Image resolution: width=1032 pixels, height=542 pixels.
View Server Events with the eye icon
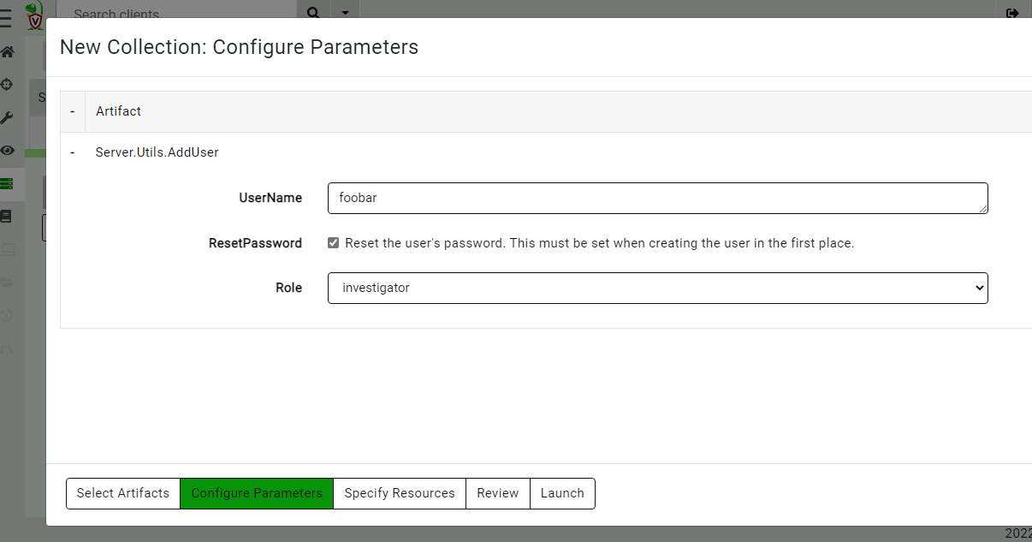pyautogui.click(x=7, y=150)
